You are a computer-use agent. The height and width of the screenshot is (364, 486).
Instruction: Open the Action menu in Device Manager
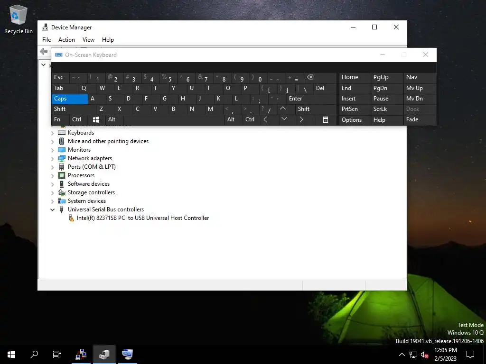tap(66, 40)
